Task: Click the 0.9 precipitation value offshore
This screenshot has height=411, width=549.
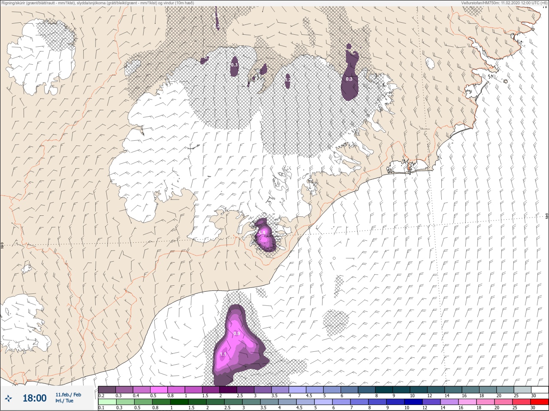Action: (236, 333)
